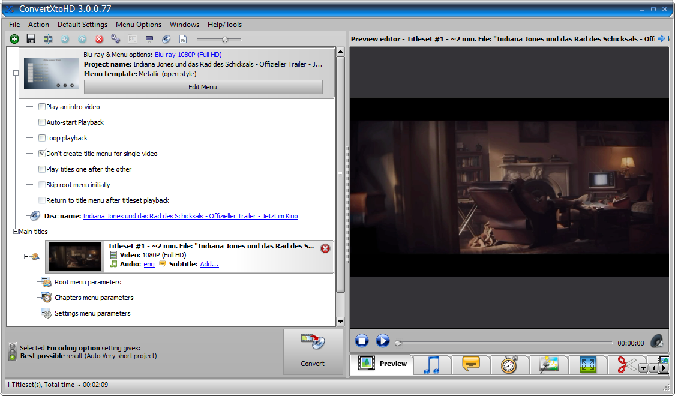Open the crop and resize frame tab
Screen dimensions: 675x396
click(x=588, y=365)
